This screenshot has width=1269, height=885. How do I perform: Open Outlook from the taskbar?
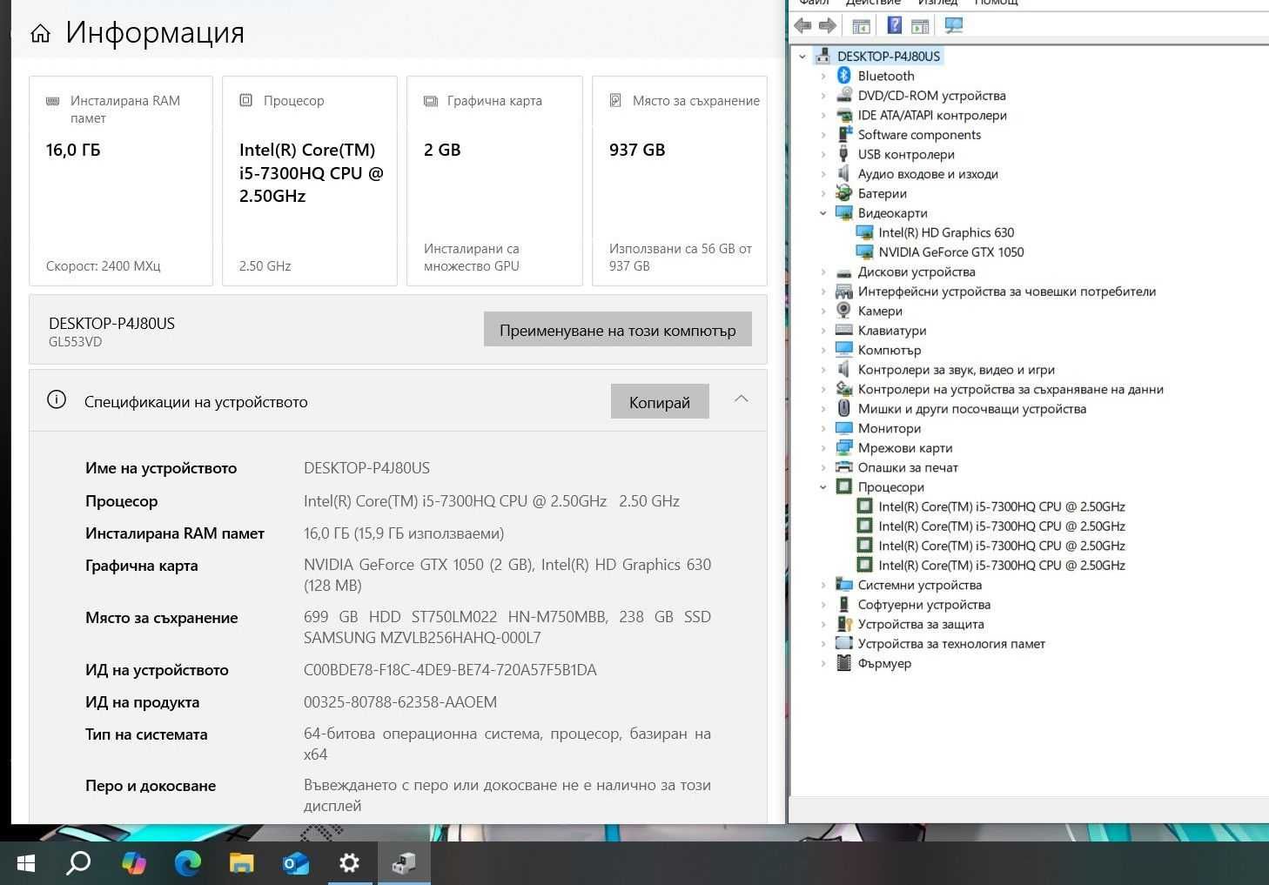coord(296,863)
